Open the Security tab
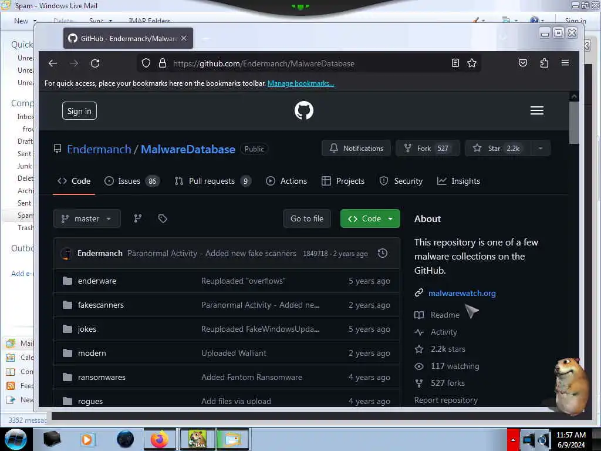 click(x=401, y=181)
